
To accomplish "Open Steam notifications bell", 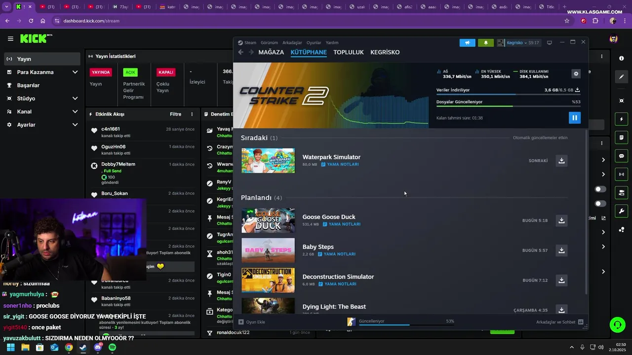I will coord(485,43).
